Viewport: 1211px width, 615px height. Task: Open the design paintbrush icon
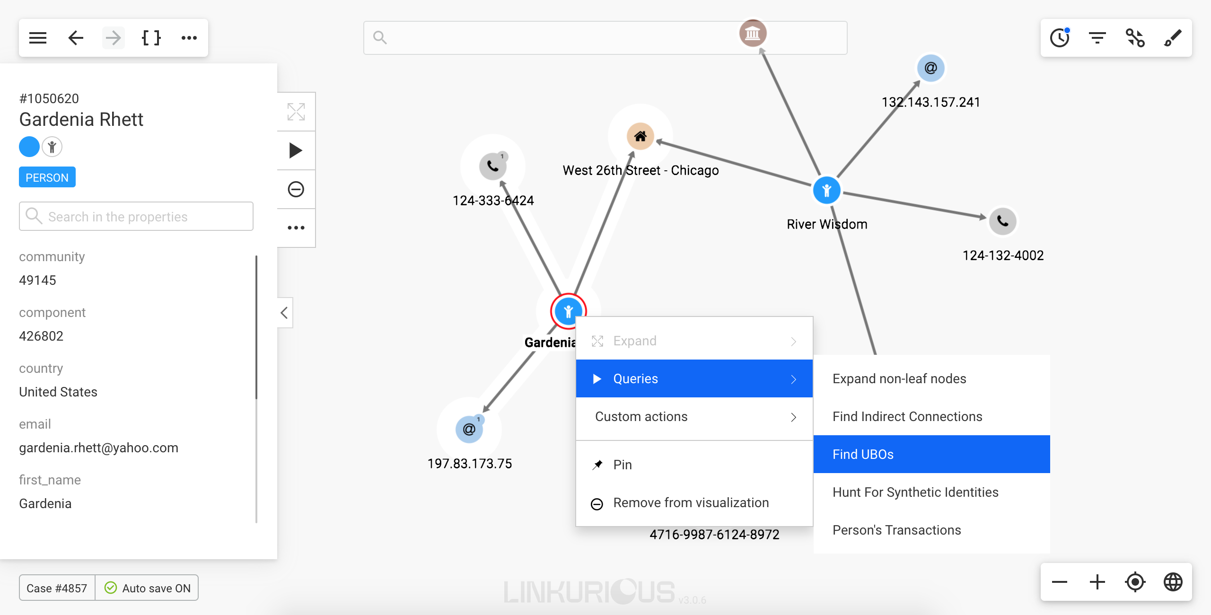point(1173,38)
